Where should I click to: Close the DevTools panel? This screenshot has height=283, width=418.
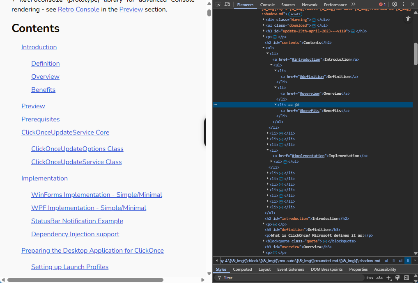tap(412, 4)
